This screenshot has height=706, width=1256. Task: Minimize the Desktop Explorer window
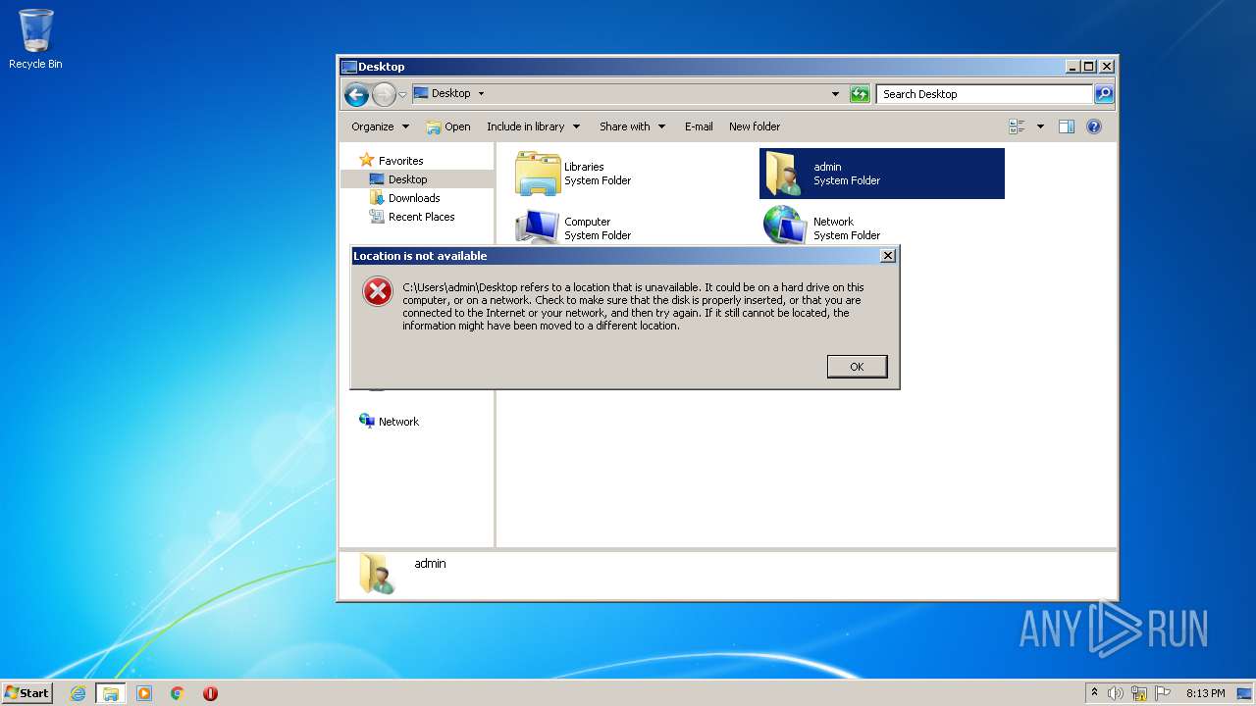1073,67
